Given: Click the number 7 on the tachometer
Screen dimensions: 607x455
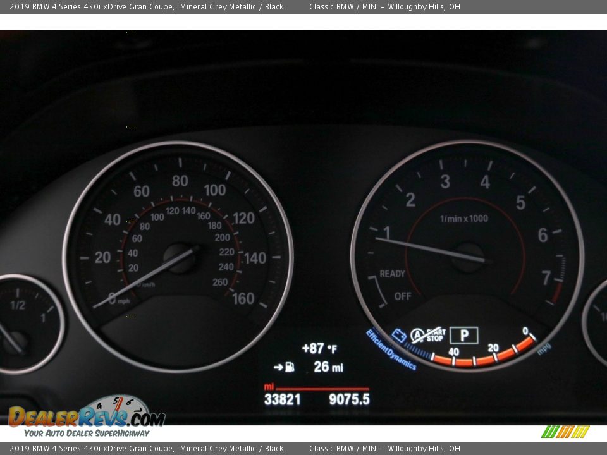Looking at the screenshot, I should pyautogui.click(x=546, y=278).
